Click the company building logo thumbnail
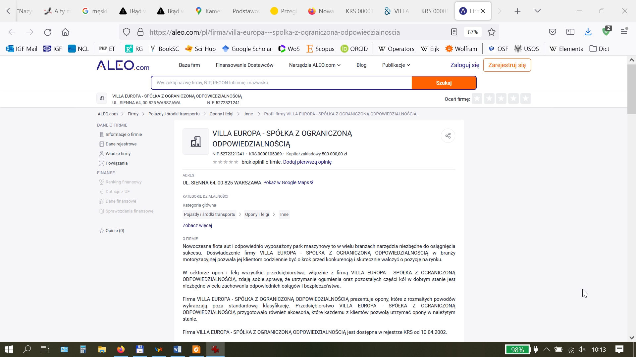This screenshot has height=357, width=636. coord(196,141)
